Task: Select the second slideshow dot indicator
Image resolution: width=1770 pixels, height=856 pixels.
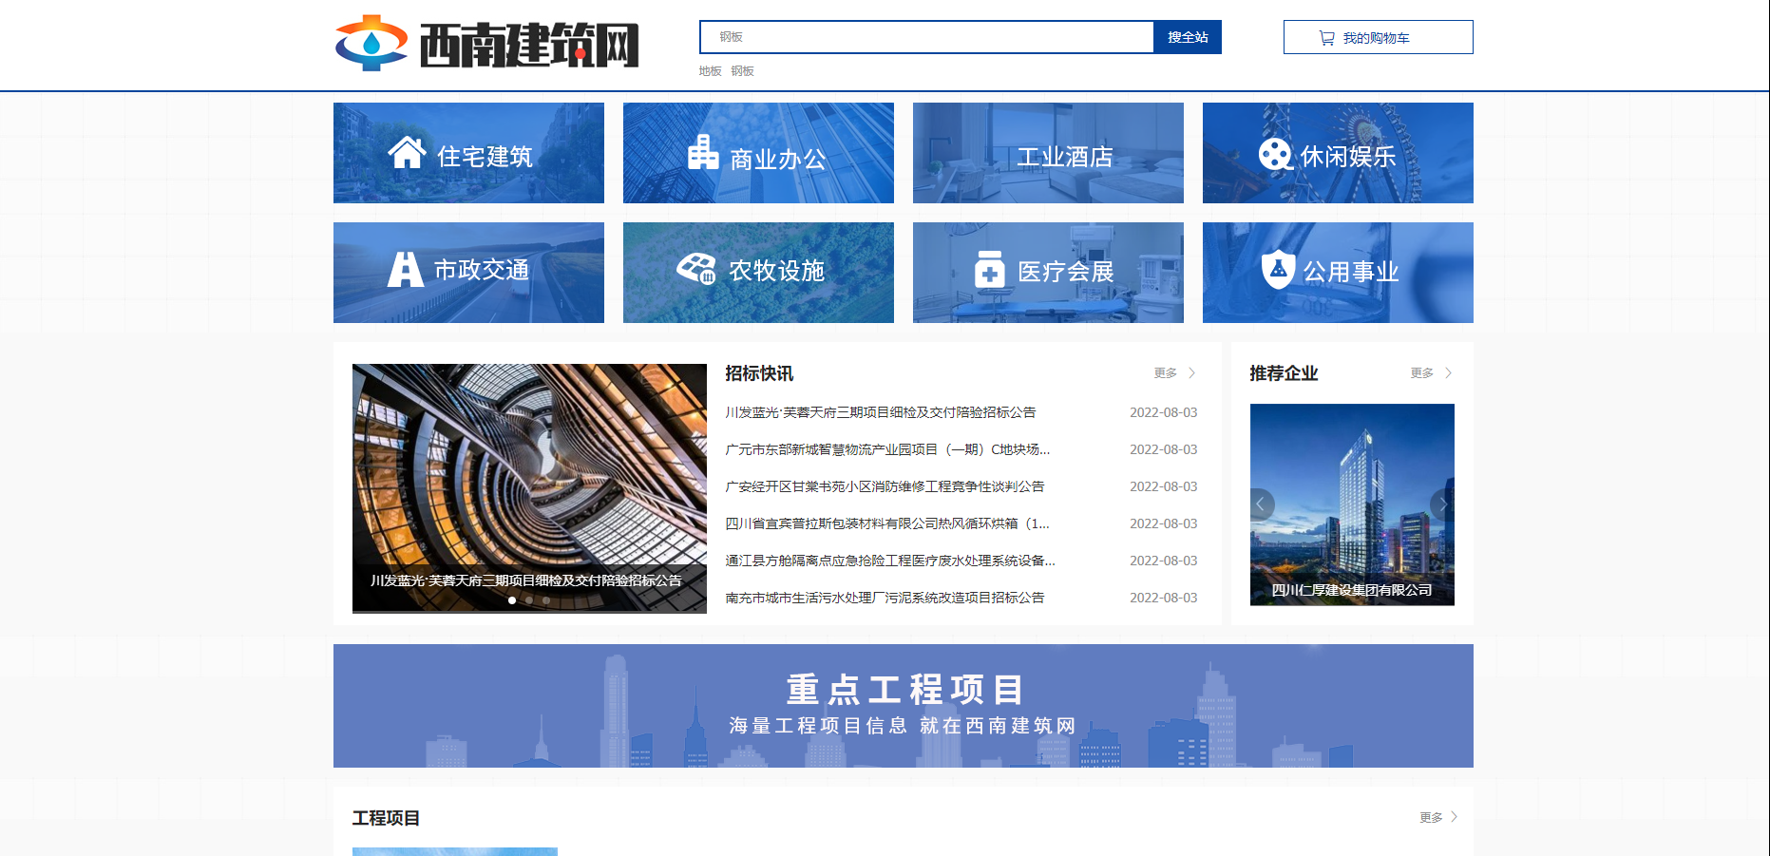Action: pos(529,600)
